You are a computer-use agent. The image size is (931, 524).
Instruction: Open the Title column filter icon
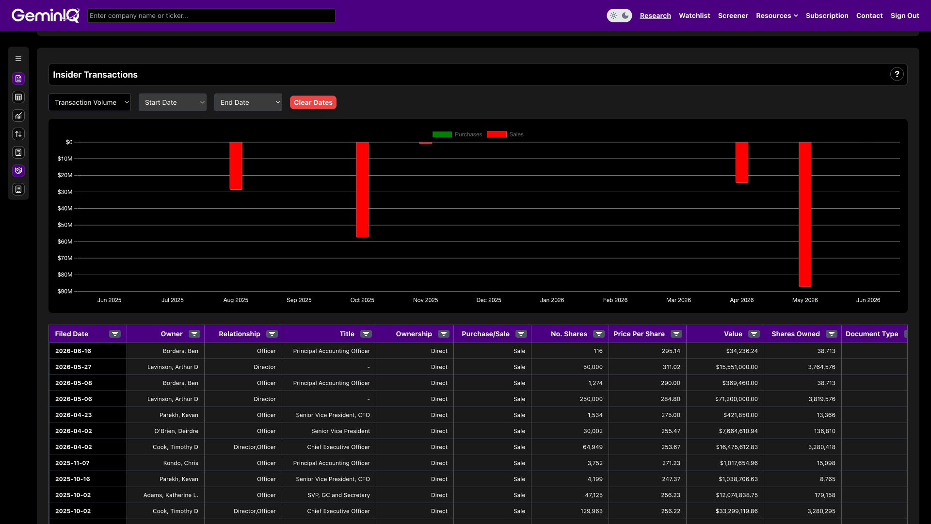point(366,334)
